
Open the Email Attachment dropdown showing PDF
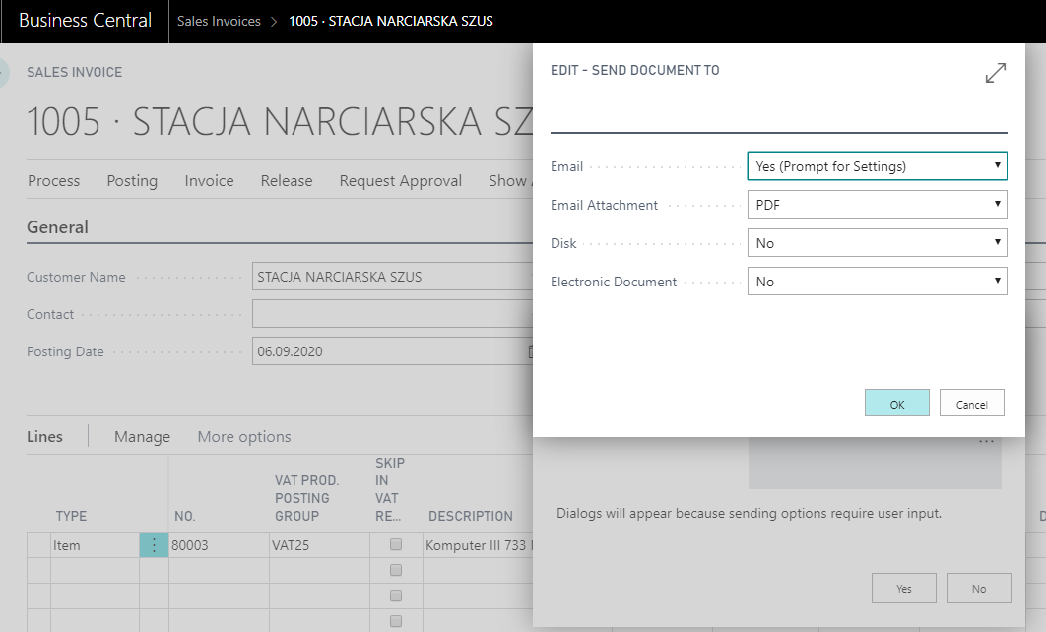click(877, 205)
